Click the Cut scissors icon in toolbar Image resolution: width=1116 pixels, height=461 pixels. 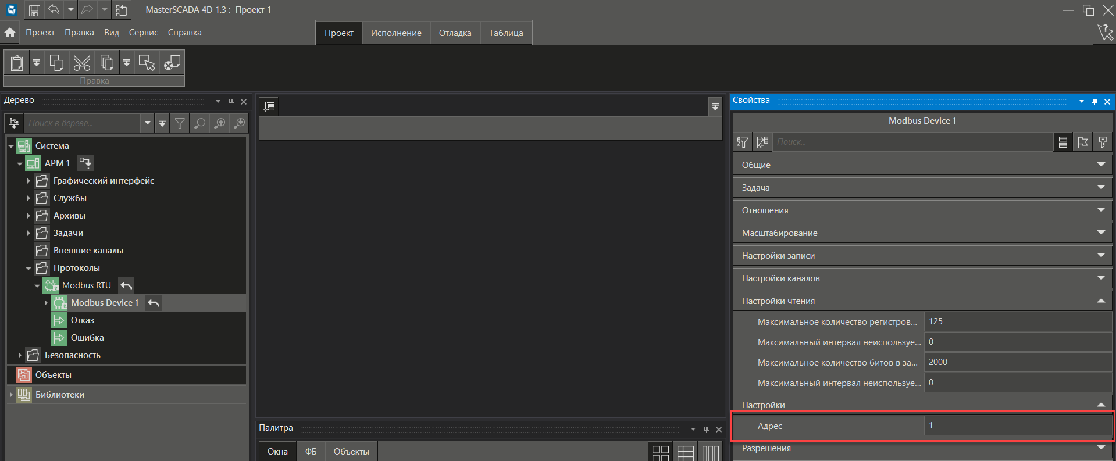(82, 63)
